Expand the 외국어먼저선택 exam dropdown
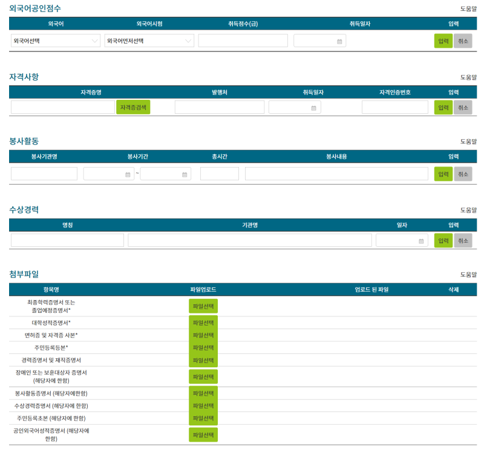Image resolution: width=484 pixels, height=449 pixels. 149,41
